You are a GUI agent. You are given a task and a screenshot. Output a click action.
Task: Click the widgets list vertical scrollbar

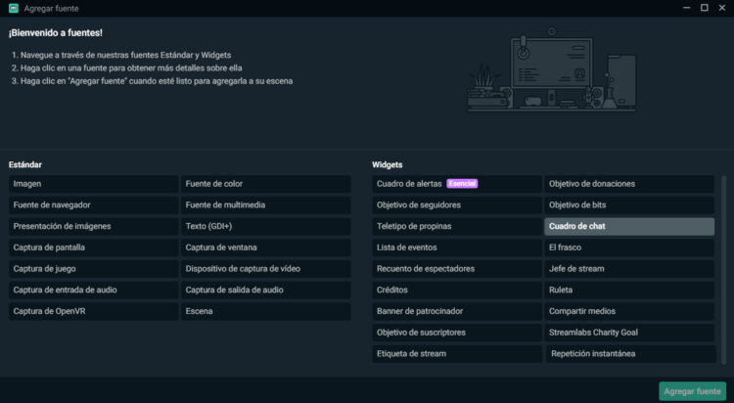tap(723, 270)
